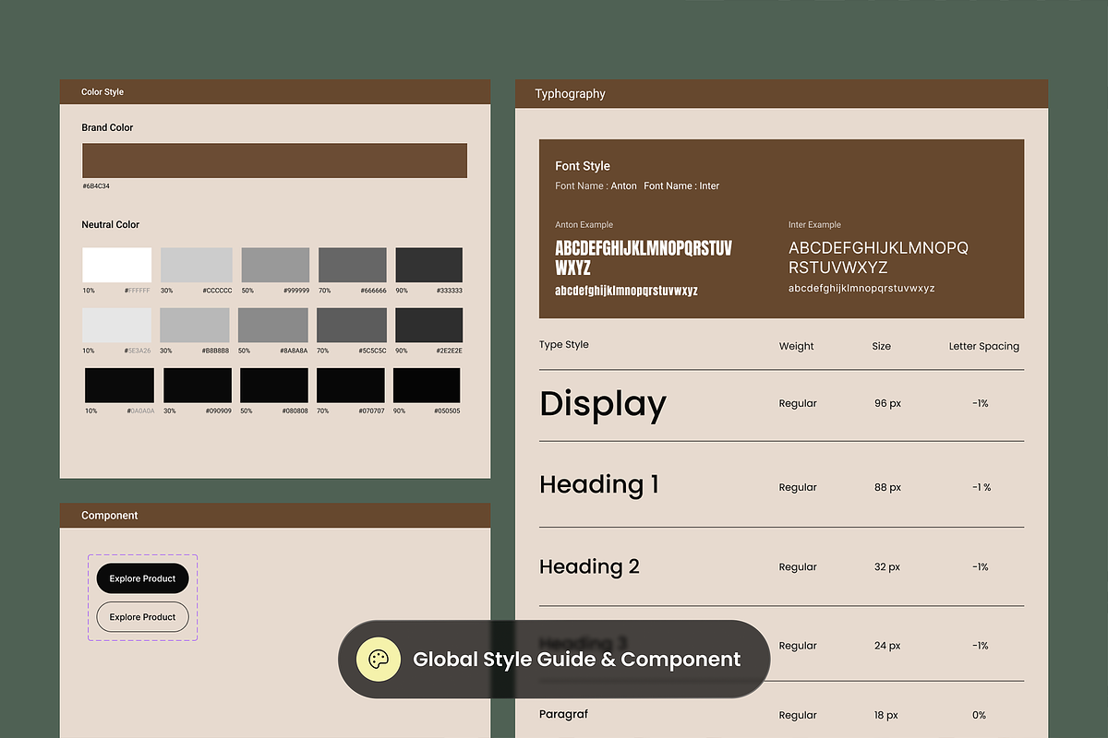Select the black #080808 swatch
1108x738 pixels.
click(274, 385)
